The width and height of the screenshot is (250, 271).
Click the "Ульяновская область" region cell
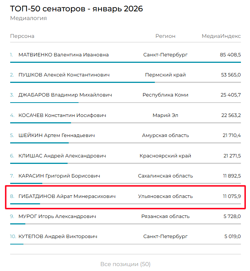[x=165, y=196]
